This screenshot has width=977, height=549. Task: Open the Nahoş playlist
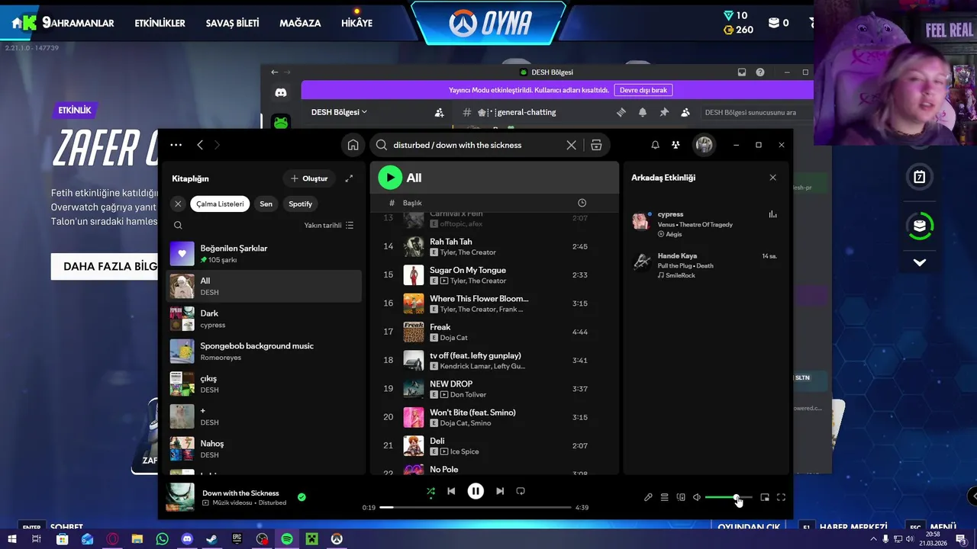(x=265, y=448)
